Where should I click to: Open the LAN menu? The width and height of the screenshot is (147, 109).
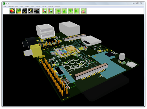click(x=22, y=6)
